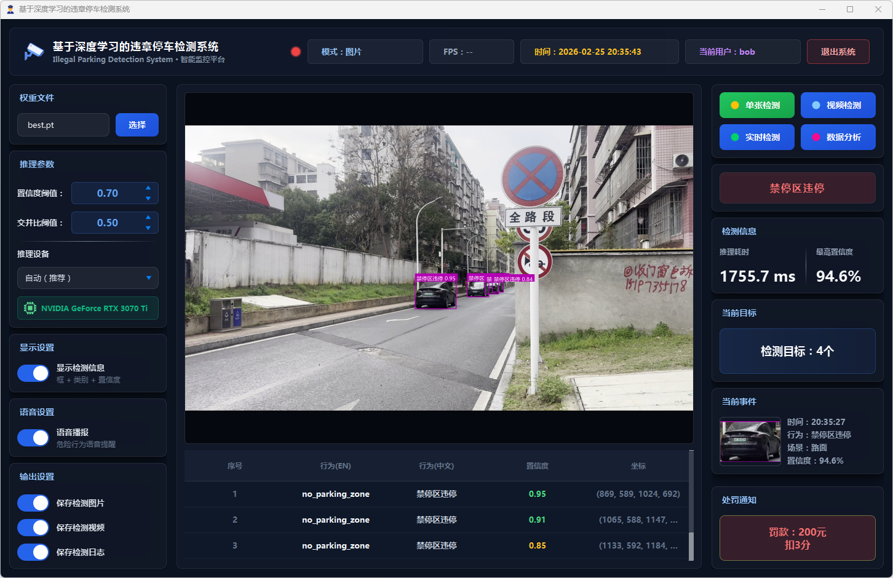Turn off 保存检测图片 toggle
893x578 pixels.
click(x=33, y=503)
